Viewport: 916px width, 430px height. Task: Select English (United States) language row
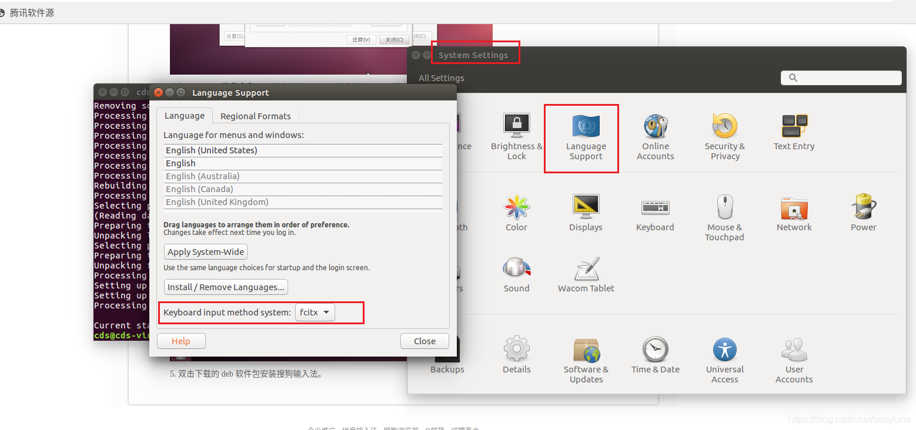pos(303,150)
